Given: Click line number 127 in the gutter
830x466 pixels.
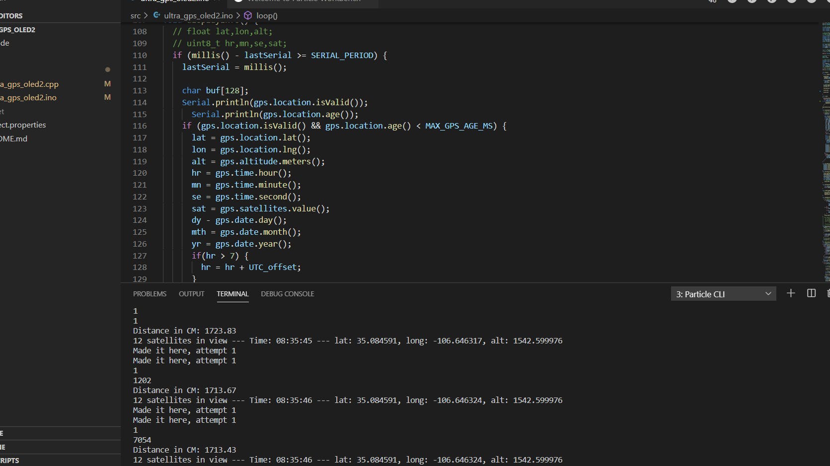Looking at the screenshot, I should [x=140, y=256].
